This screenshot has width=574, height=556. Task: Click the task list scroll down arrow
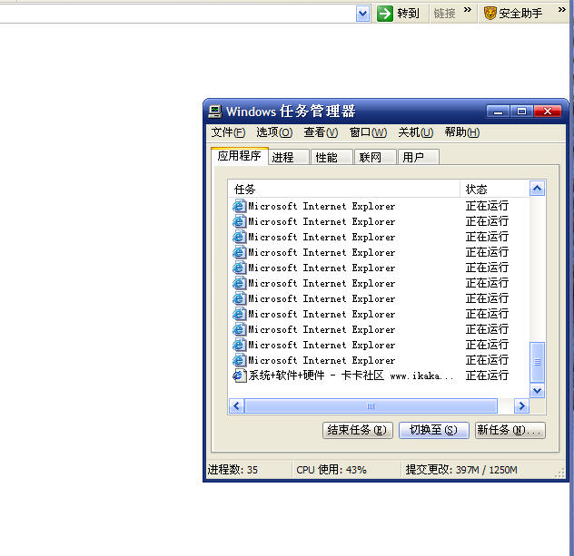point(537,390)
